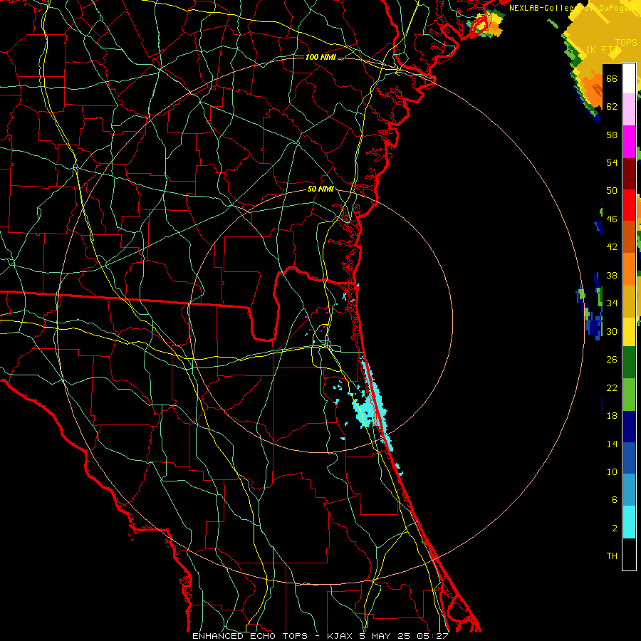Click the '50 NMI' range ring label
Viewport: 641px width, 641px height.
pos(320,189)
